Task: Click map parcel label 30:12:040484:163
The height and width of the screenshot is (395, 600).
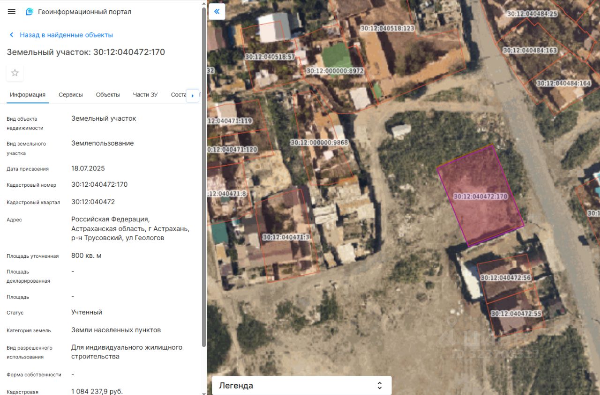Action: (x=530, y=51)
